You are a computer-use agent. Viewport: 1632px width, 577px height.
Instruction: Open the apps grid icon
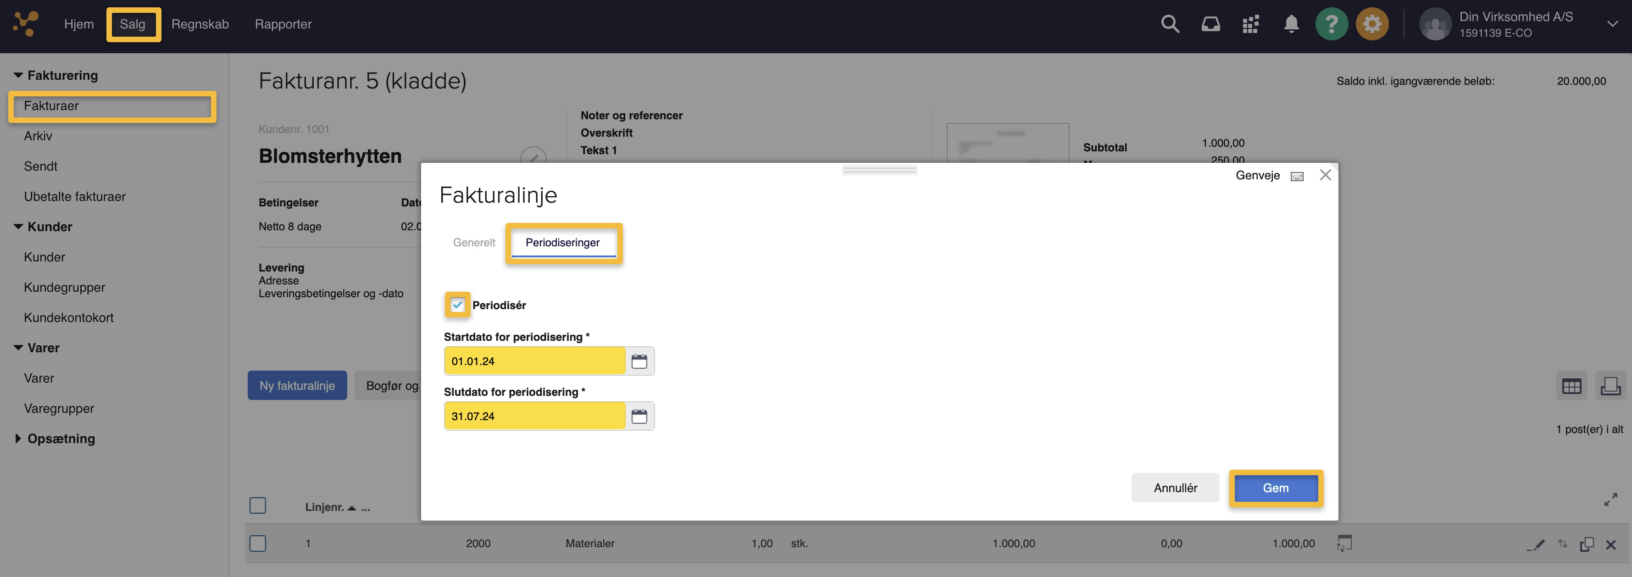click(1250, 24)
